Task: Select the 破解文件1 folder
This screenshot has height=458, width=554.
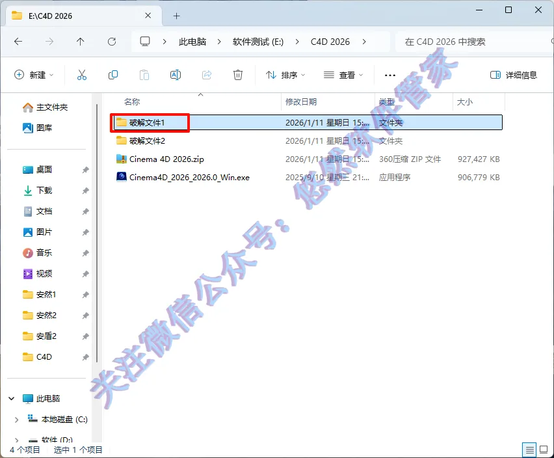Action: [306, 122]
